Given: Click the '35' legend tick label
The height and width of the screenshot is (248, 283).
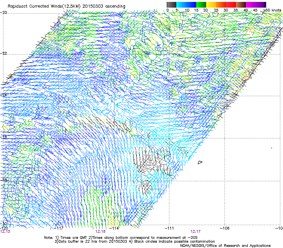Looking at the screenshot, I should (236, 10).
